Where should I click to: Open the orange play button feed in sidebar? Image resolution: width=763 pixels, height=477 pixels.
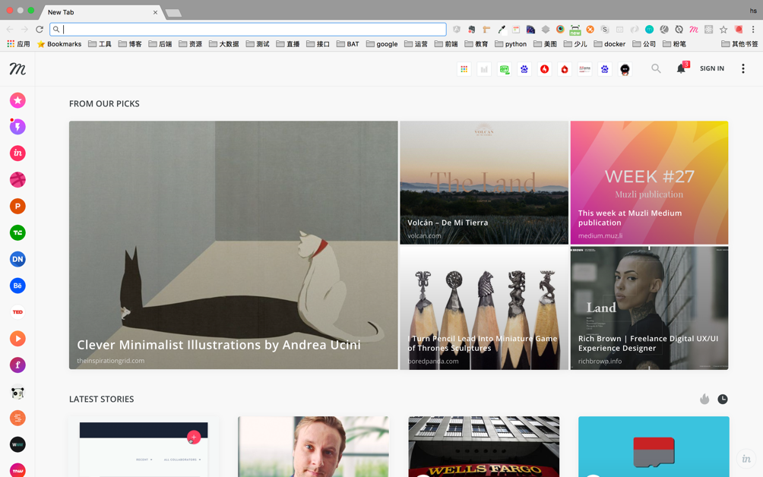tap(17, 339)
